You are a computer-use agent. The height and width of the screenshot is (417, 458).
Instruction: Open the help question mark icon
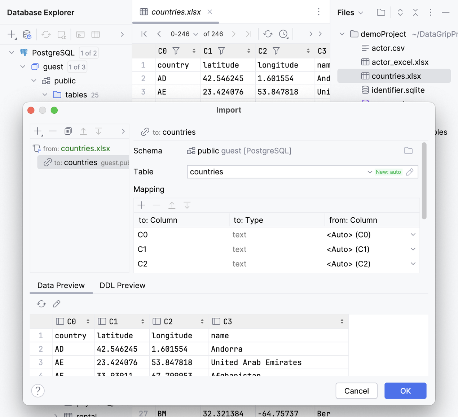tap(38, 391)
